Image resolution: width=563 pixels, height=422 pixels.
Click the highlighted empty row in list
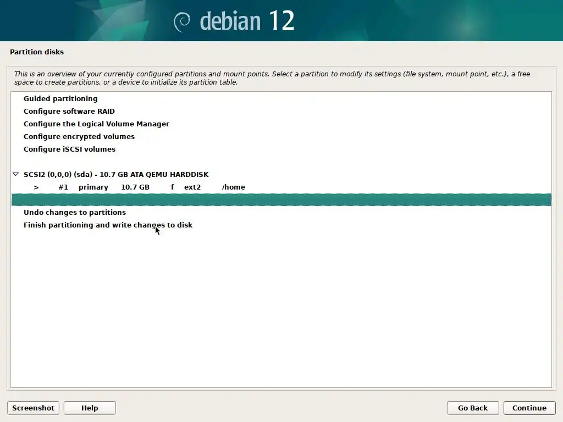(281, 199)
